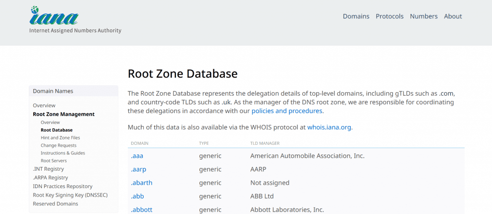Open the Numbers menu item

coord(424,16)
